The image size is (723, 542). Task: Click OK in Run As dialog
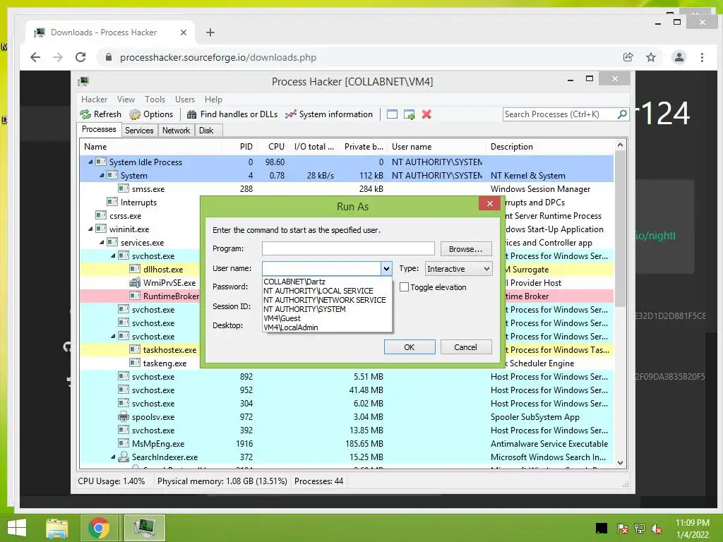point(410,347)
